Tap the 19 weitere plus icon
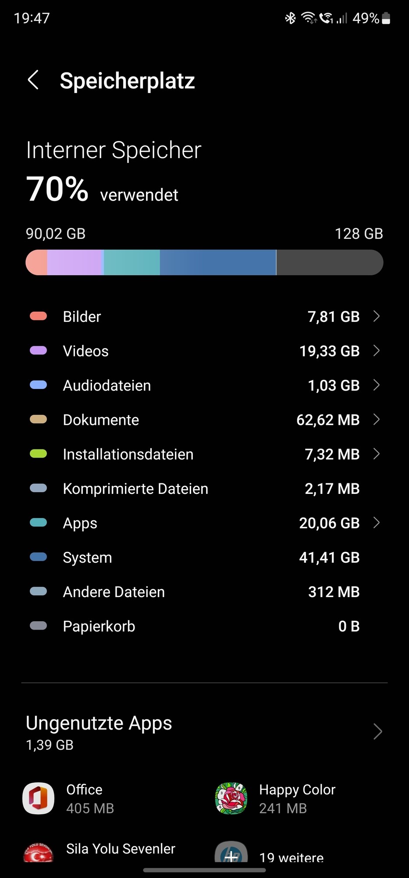 pos(231,854)
